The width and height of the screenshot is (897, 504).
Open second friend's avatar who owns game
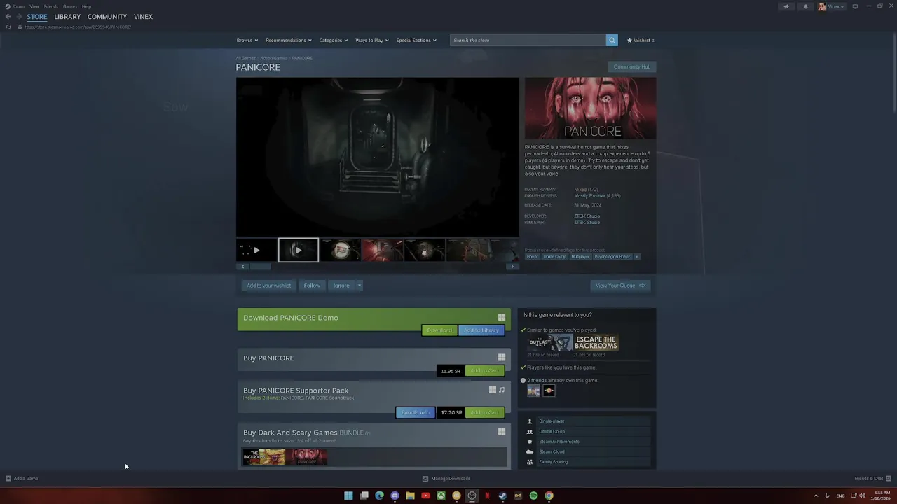click(x=549, y=391)
